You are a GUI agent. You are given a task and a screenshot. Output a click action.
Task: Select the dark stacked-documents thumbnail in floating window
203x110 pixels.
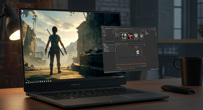[x=142, y=36]
